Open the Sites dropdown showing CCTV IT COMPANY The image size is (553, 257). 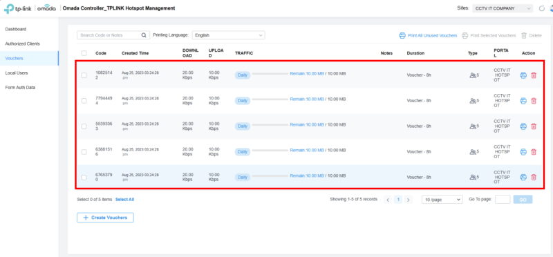(503, 8)
